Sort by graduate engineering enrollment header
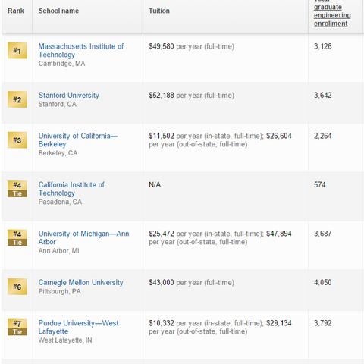 [332, 14]
